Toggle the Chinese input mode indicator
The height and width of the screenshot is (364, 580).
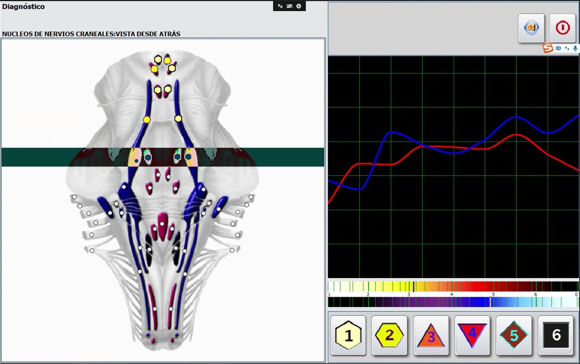[x=558, y=48]
